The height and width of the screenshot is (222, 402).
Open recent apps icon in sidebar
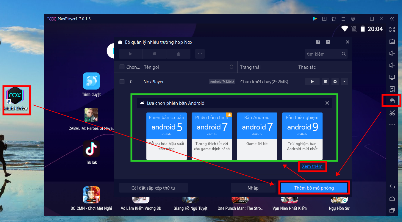[392, 210]
